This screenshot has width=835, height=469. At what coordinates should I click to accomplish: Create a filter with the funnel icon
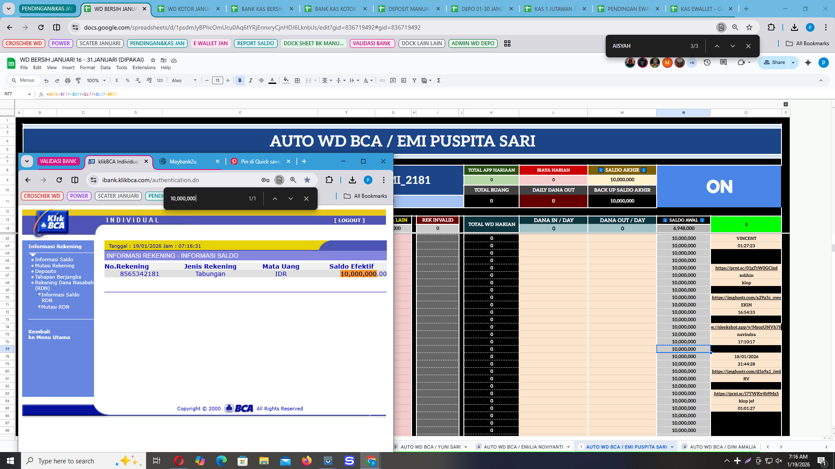[x=414, y=80]
